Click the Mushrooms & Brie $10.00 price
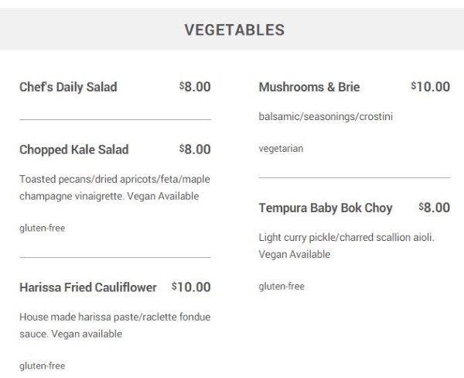 [x=431, y=87]
